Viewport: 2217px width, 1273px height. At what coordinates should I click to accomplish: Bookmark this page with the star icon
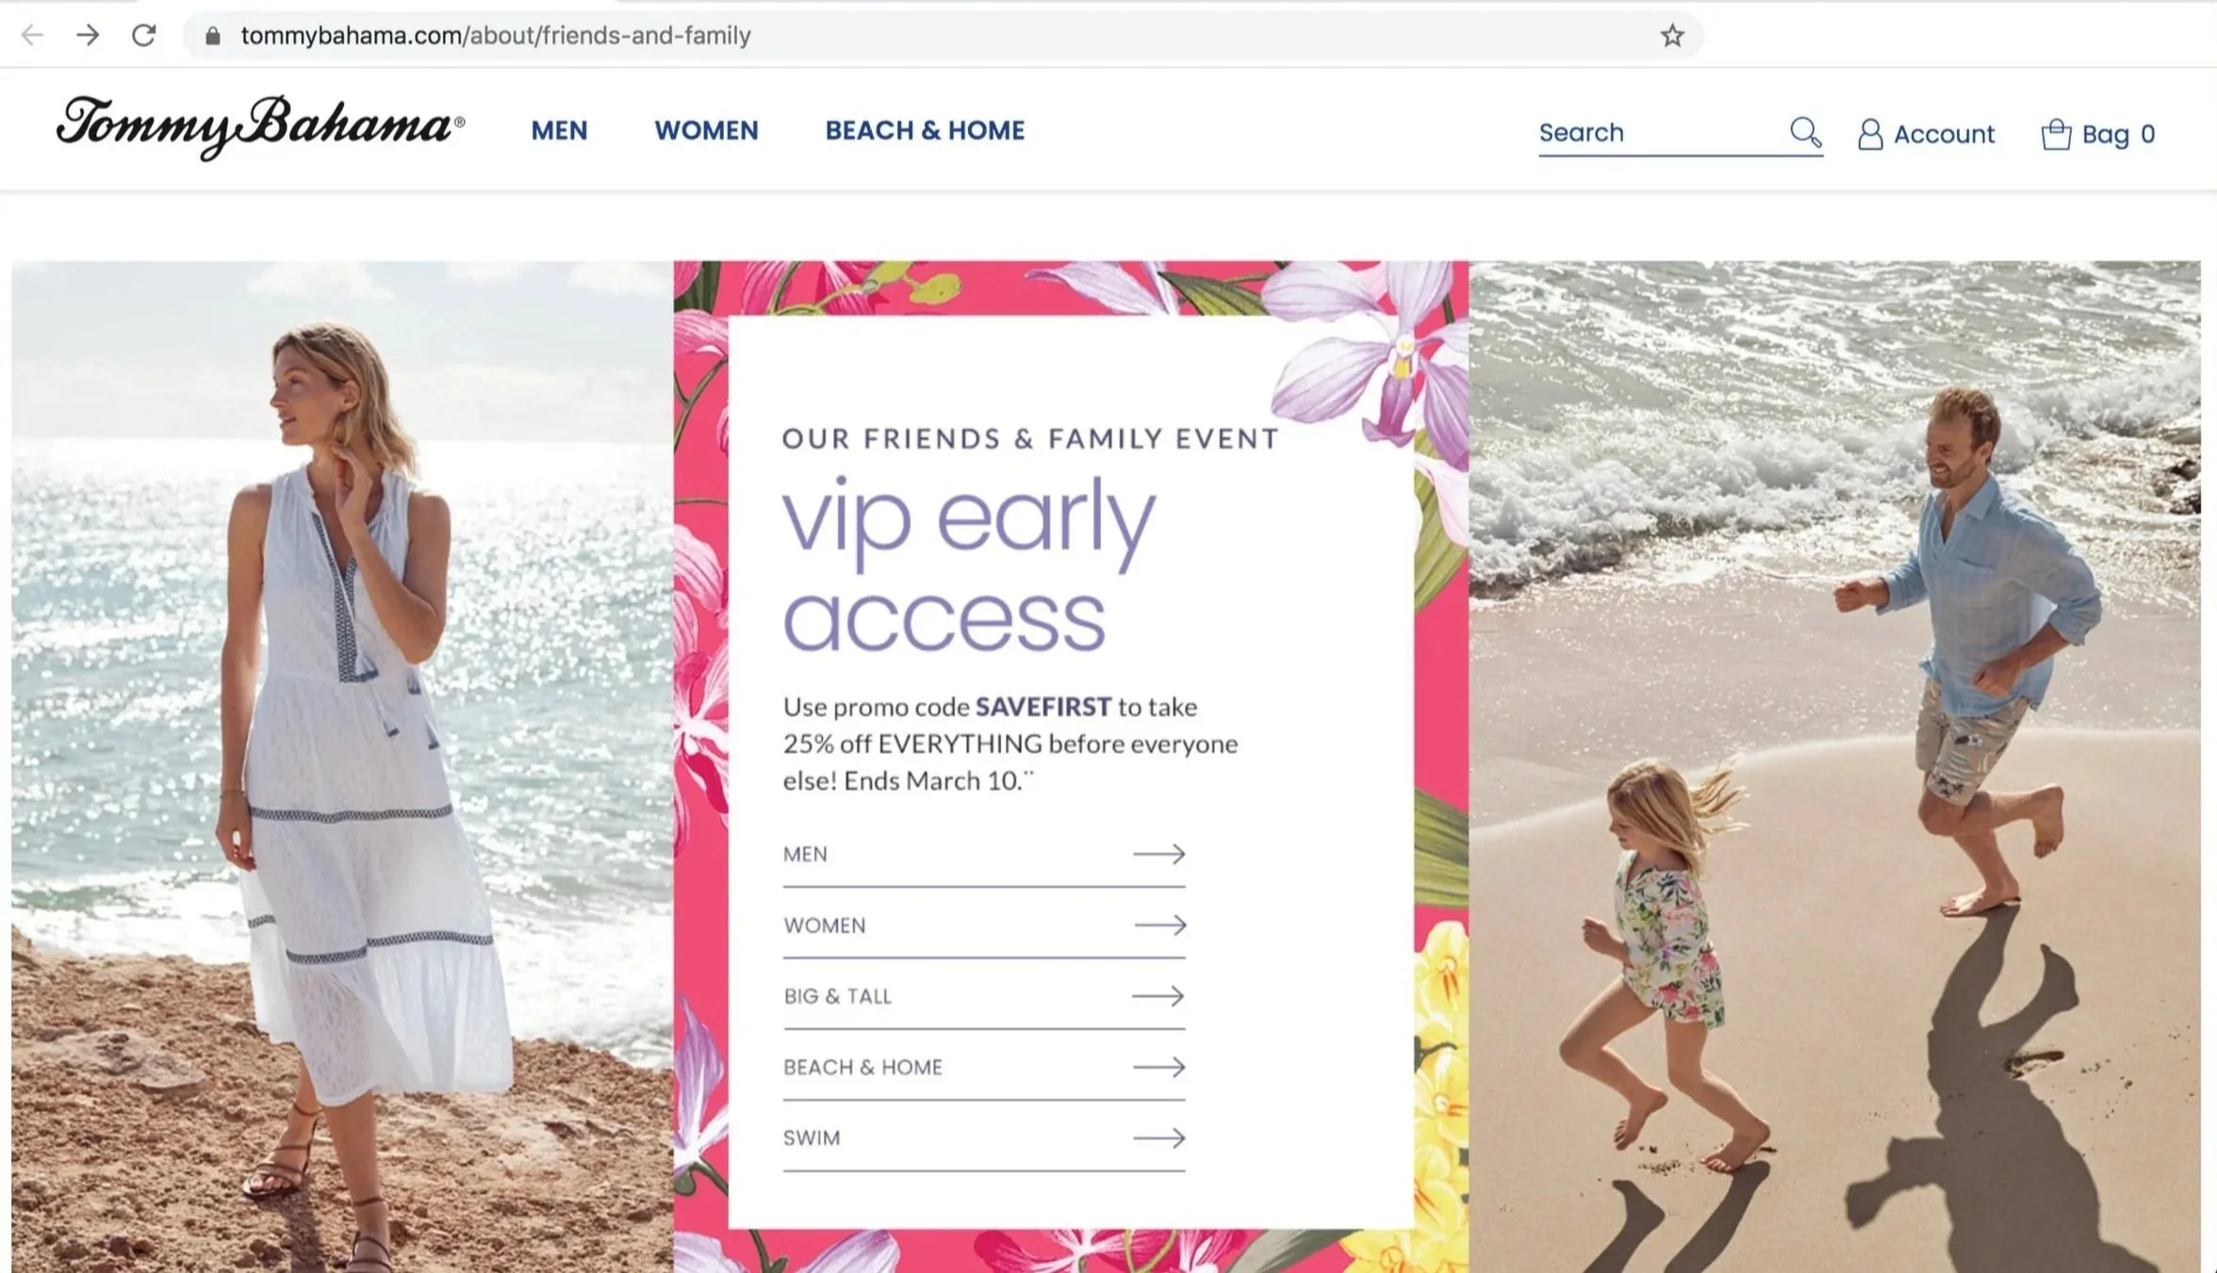pos(1671,36)
